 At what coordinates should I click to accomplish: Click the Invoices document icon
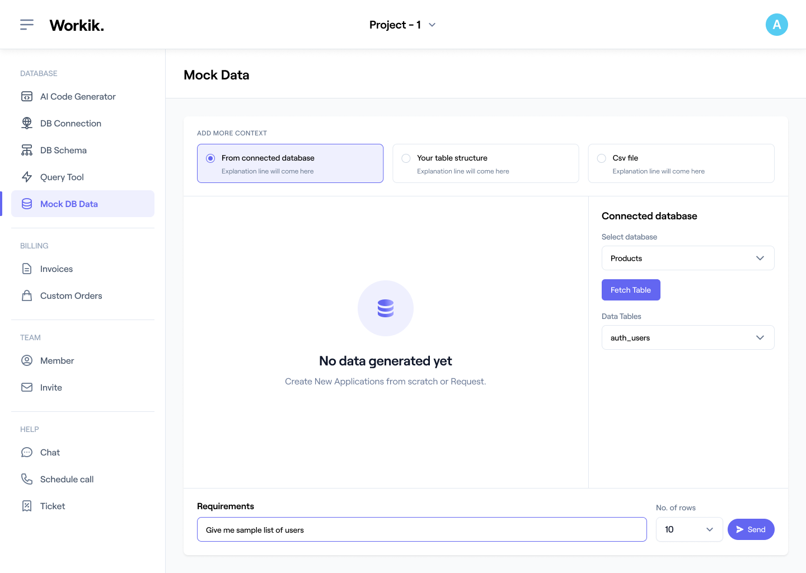tap(27, 269)
